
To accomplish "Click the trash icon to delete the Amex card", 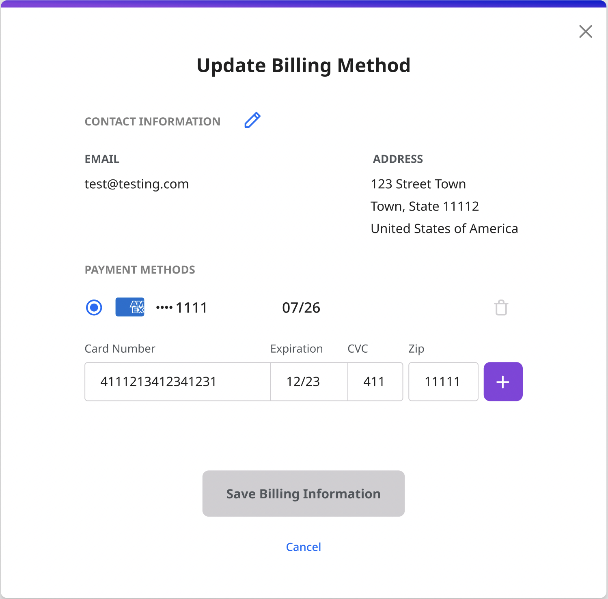I will [x=501, y=308].
